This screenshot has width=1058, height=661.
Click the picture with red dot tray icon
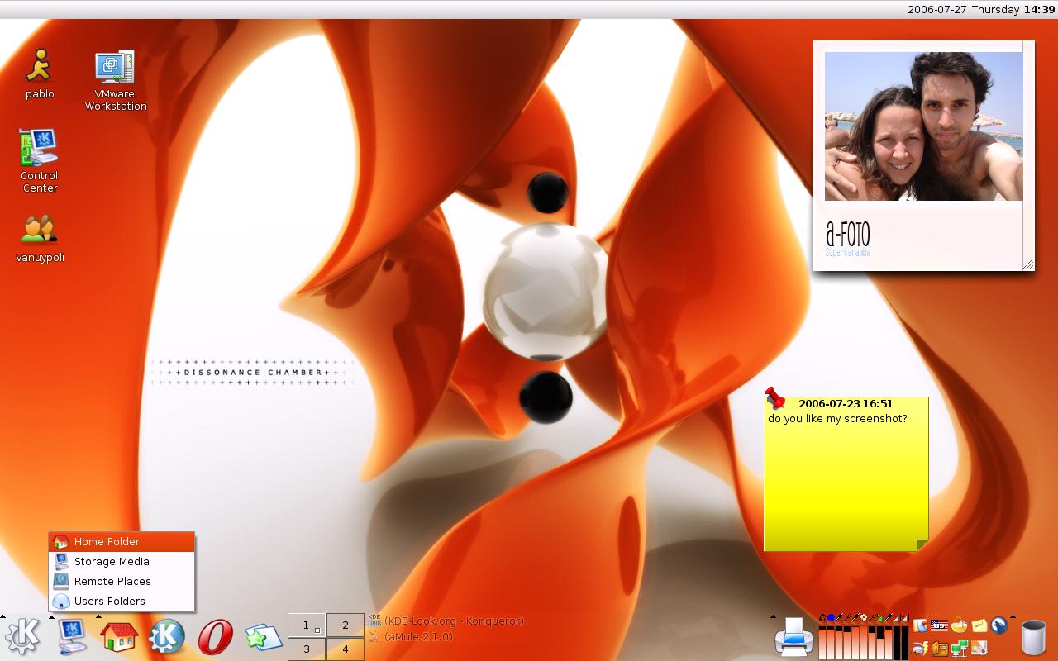point(979,648)
